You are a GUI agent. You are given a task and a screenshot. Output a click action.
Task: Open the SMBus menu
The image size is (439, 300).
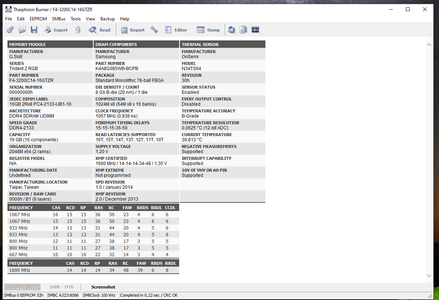59,19
